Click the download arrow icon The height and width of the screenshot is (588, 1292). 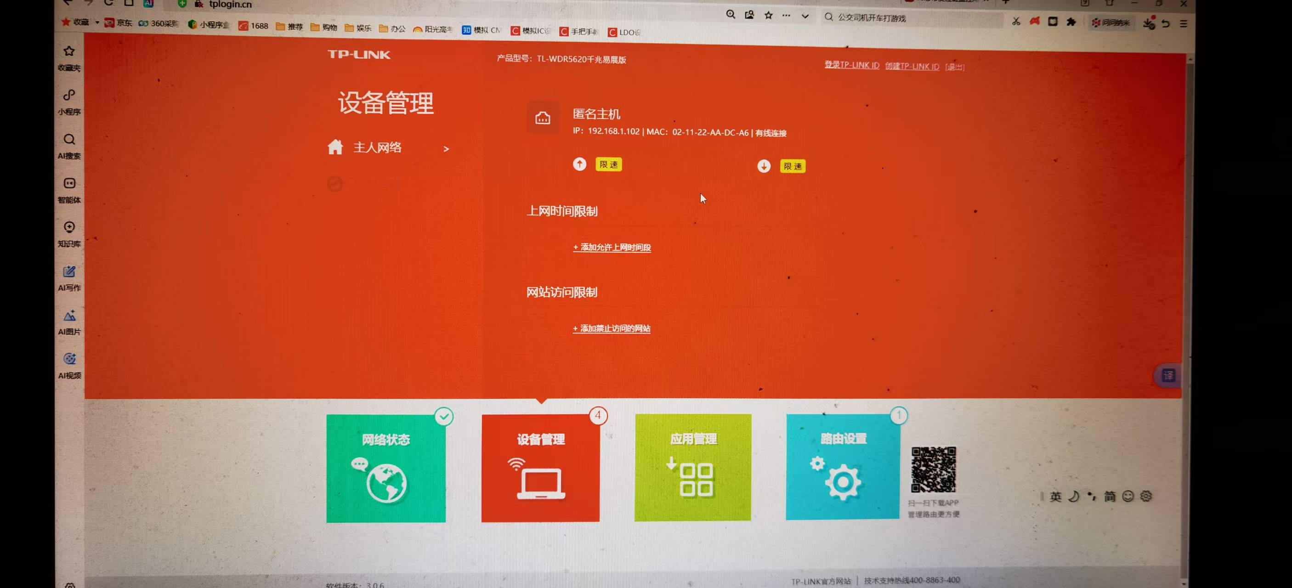[763, 166]
